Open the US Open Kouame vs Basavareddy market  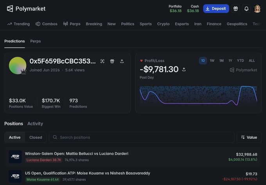(x=88, y=173)
